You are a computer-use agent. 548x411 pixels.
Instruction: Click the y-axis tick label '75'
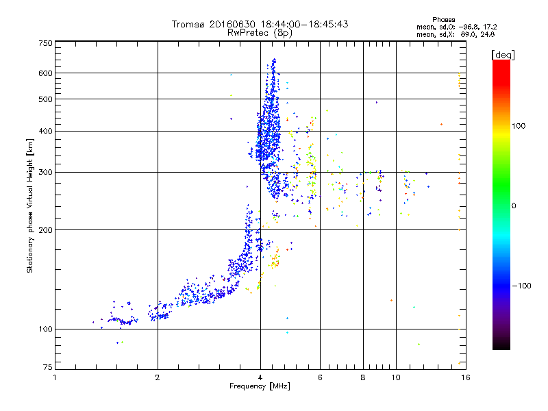(x=48, y=367)
